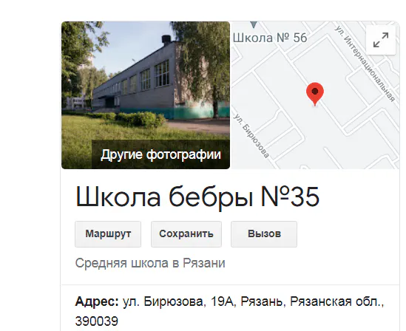Click the Средняя школа в Рязани subtitle
Screen dimensions: 406x331
(x=150, y=263)
